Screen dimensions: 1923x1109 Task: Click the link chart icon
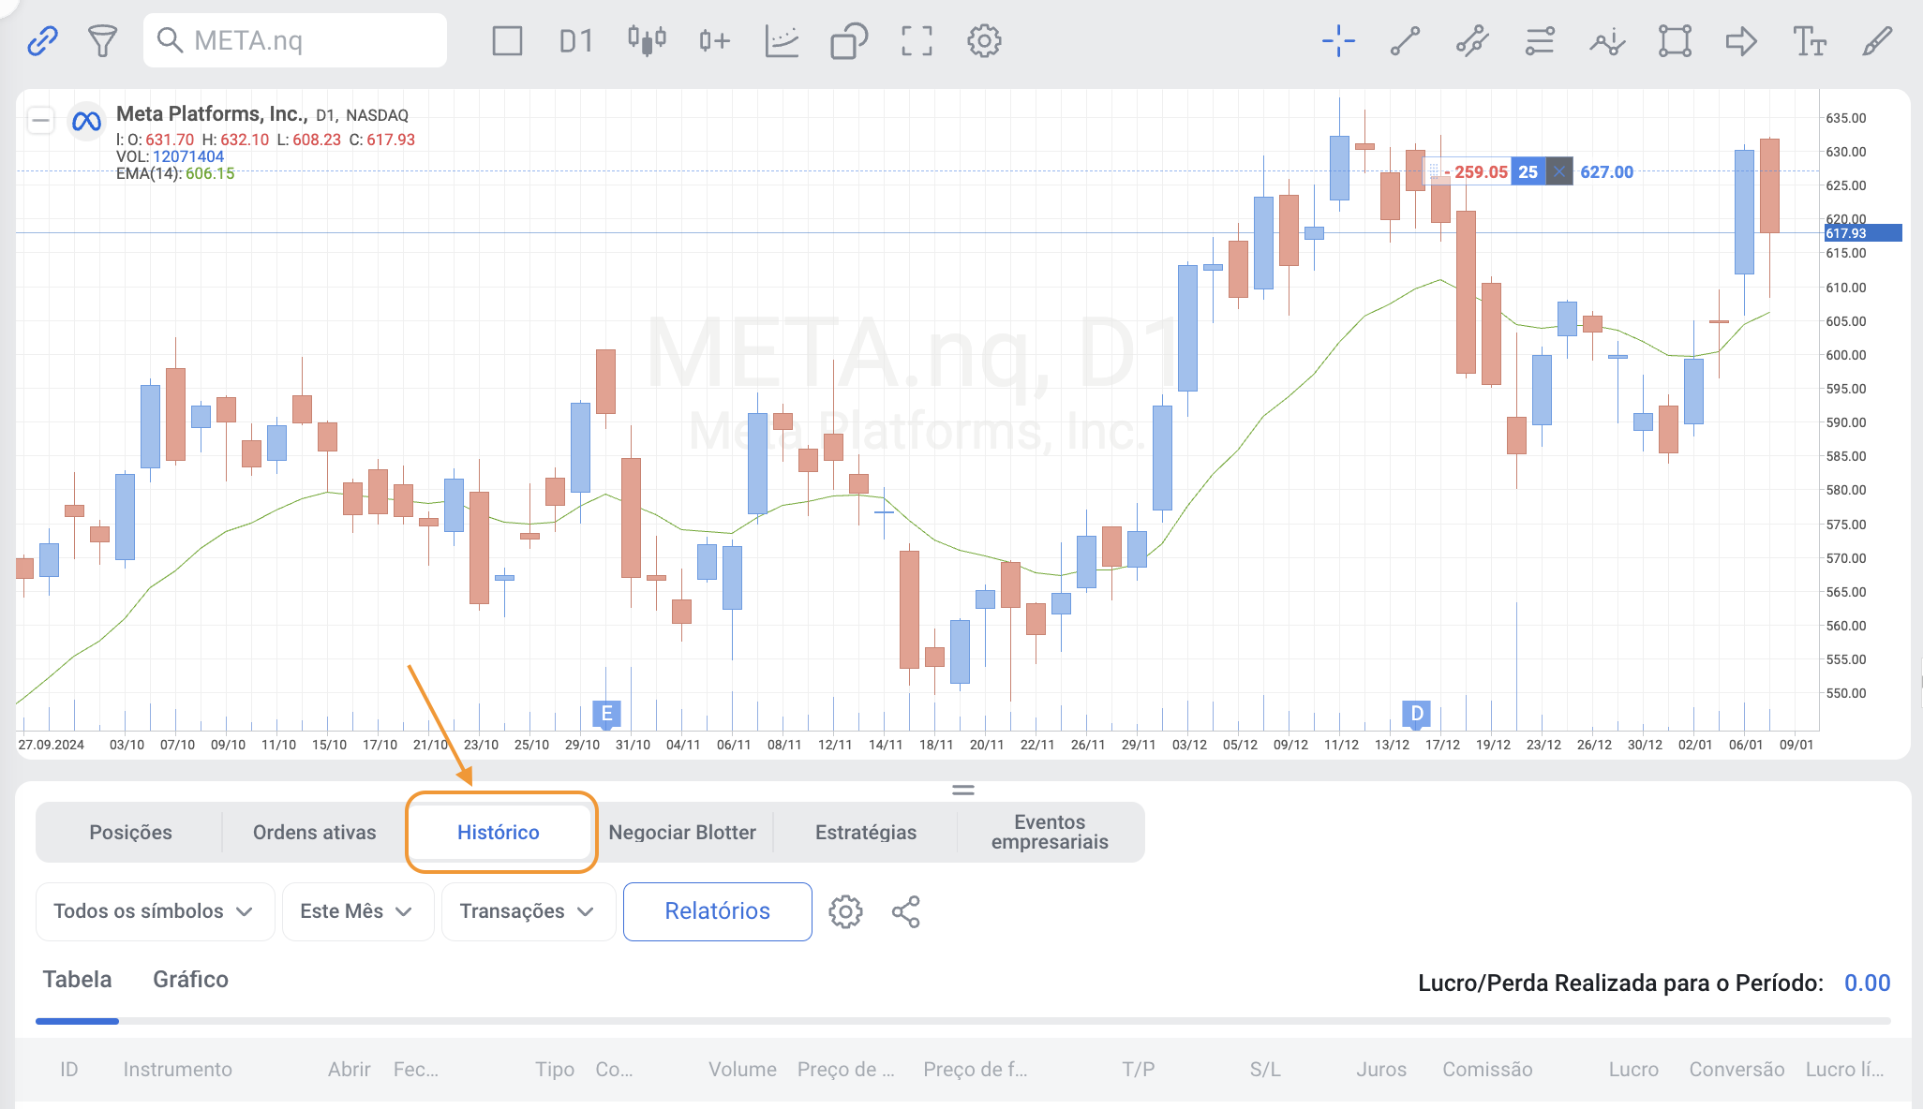(x=42, y=41)
